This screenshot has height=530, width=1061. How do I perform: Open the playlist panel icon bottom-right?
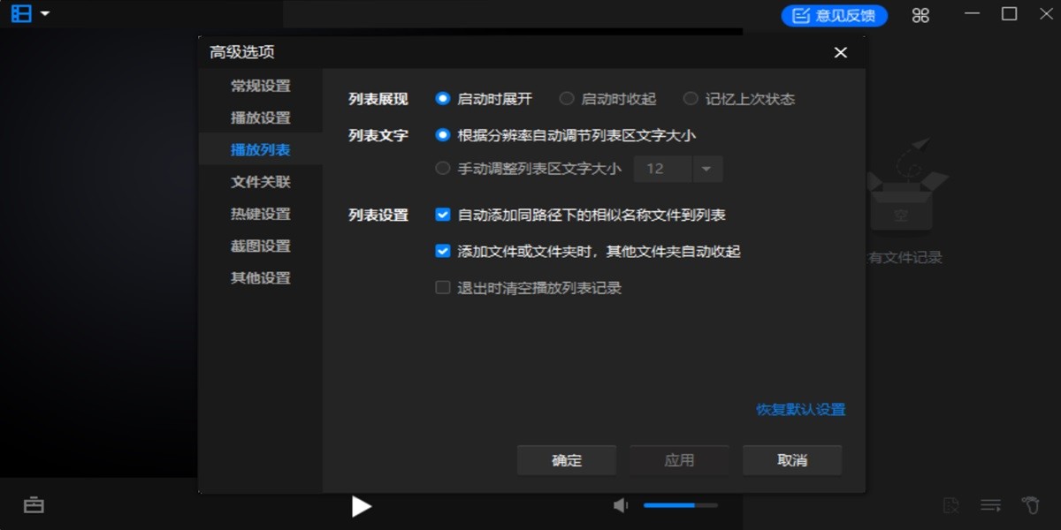(989, 504)
